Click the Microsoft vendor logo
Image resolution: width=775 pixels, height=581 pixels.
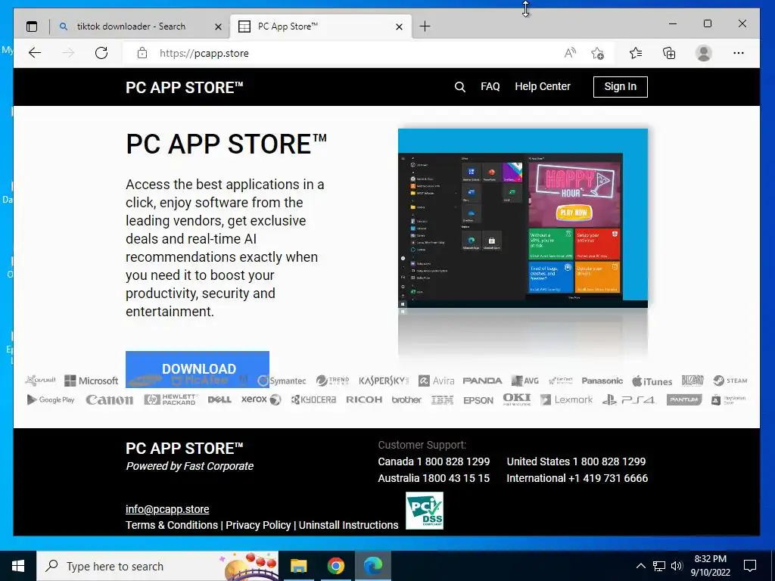92,381
